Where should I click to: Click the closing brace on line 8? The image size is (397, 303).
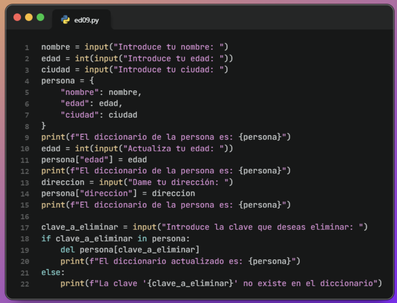point(44,126)
